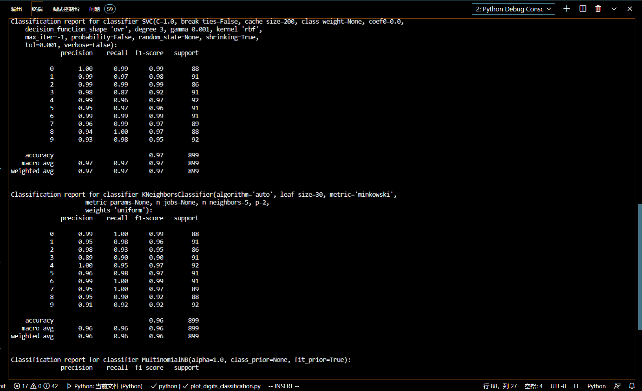Click plot_digits_classification.py status item
This screenshot has width=642, height=391.
[222, 386]
